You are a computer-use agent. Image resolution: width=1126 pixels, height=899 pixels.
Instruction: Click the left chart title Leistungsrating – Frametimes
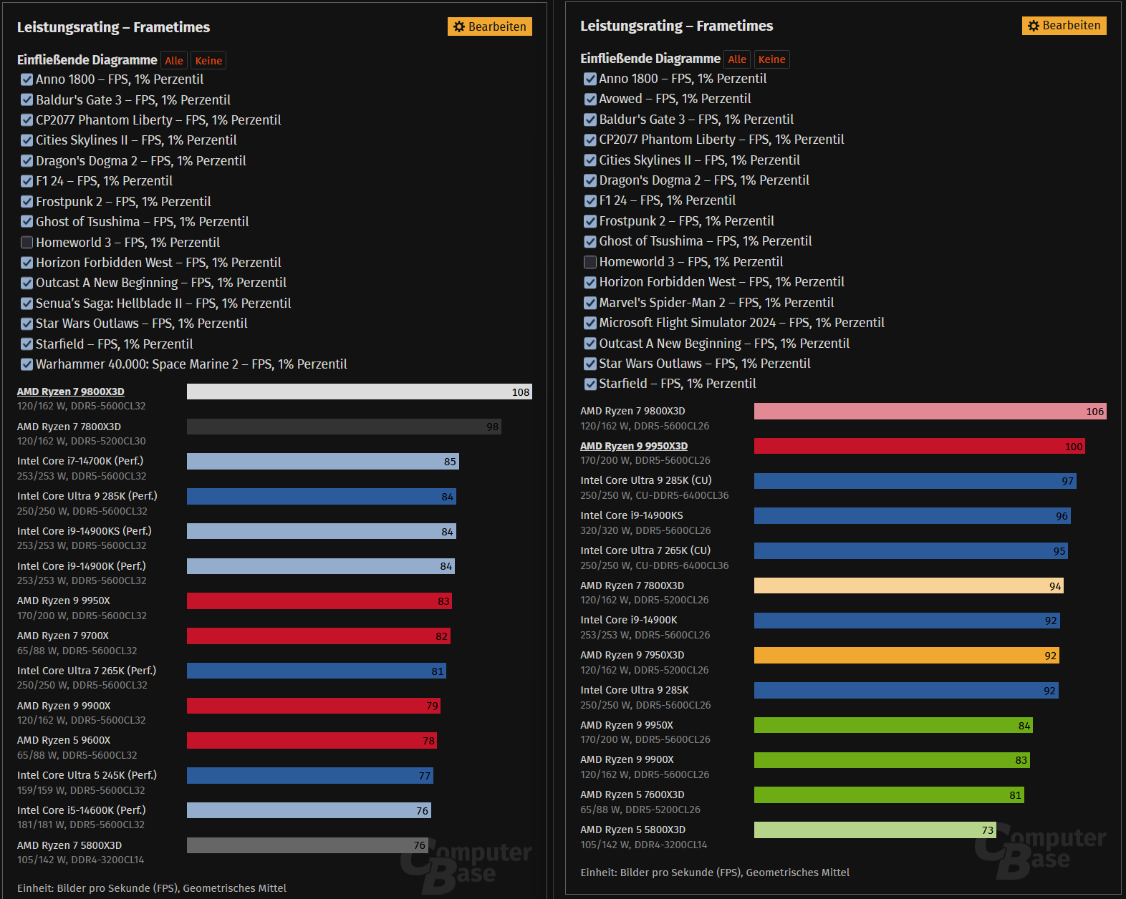pyautogui.click(x=114, y=27)
